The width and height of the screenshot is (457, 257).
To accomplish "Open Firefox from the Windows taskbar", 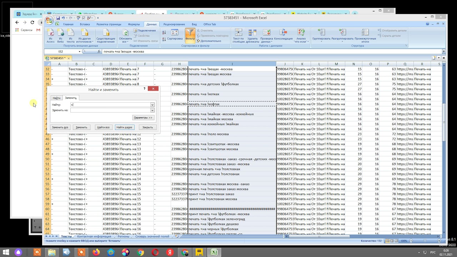I will 96,252.
